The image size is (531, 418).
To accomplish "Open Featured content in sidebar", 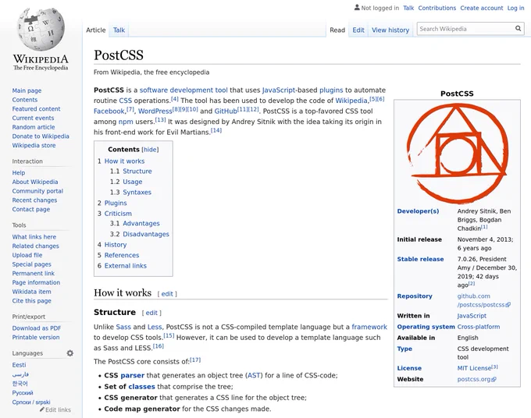I will (36, 109).
